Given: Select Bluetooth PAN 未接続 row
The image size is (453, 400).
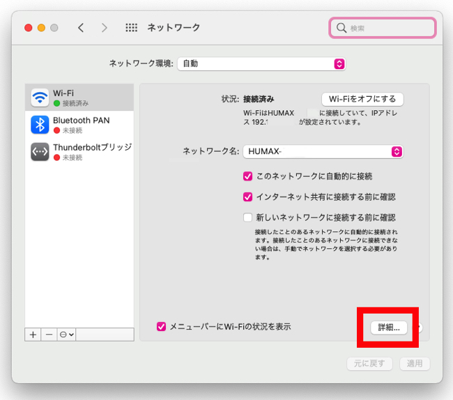Looking at the screenshot, I should (79, 125).
